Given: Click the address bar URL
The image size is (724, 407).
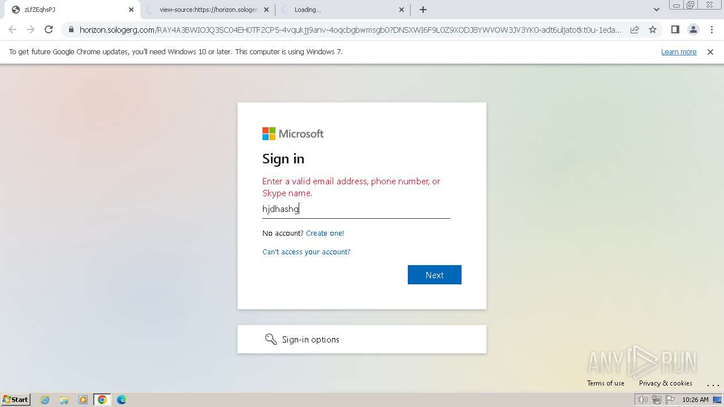Looking at the screenshot, I should [x=351, y=30].
